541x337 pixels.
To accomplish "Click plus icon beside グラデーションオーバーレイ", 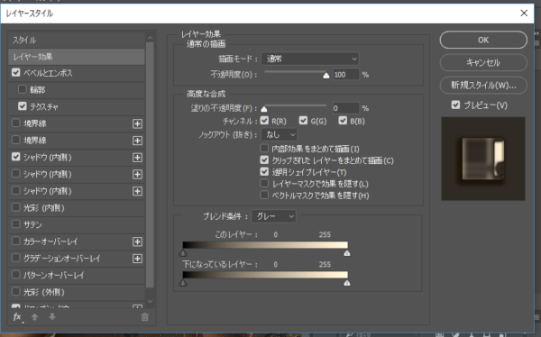I will pos(137,259).
